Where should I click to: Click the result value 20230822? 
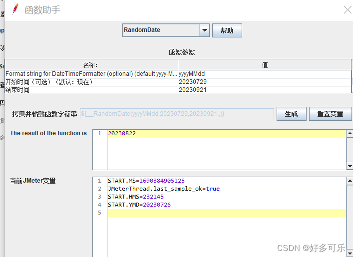(122, 133)
